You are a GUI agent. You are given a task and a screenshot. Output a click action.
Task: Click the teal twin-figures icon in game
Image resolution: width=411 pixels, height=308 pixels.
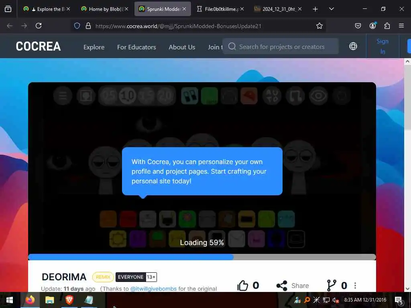pyautogui.click(x=189, y=95)
